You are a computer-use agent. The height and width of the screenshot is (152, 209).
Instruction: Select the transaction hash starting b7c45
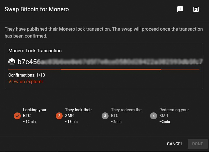point(110,62)
